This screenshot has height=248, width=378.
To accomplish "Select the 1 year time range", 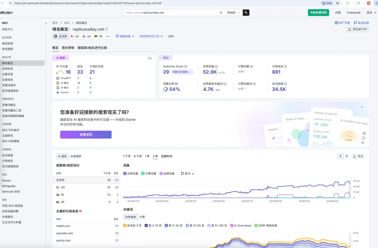I will (x=147, y=156).
